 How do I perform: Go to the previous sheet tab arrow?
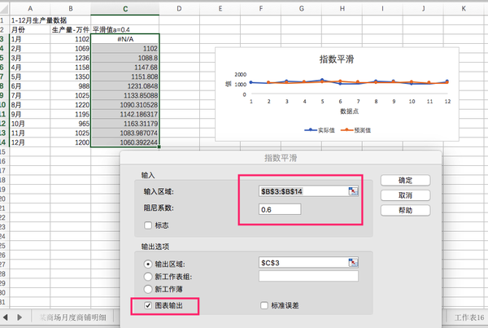[x=6, y=317]
